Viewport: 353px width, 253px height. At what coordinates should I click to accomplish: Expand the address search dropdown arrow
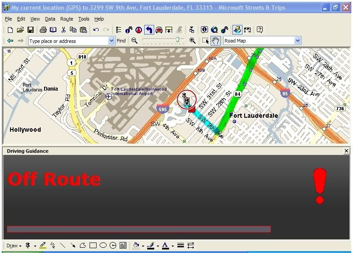(x=111, y=41)
